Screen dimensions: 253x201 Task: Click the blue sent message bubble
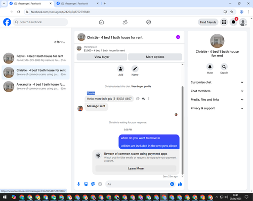[149, 142]
